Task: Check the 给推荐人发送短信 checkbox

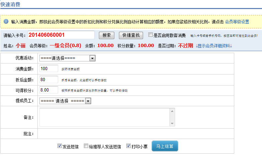Action: 86,146
